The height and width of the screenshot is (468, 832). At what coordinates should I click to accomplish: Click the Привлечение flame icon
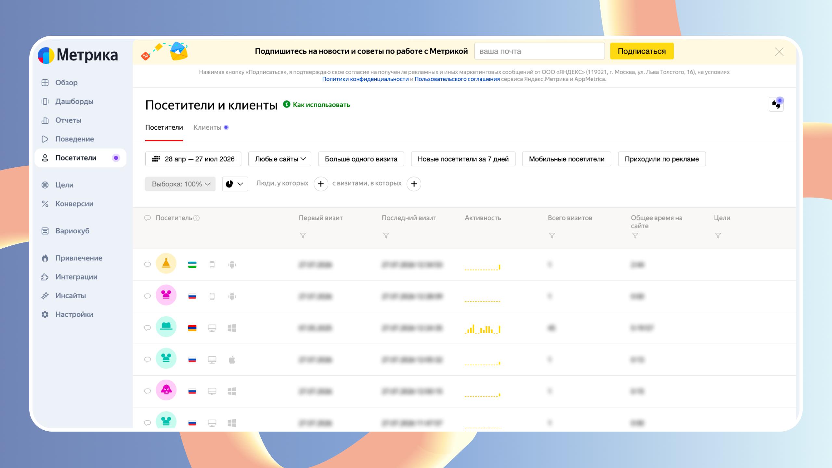[x=45, y=258]
